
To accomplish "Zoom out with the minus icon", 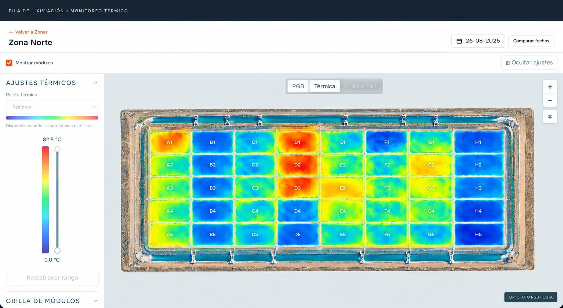I will click(550, 100).
